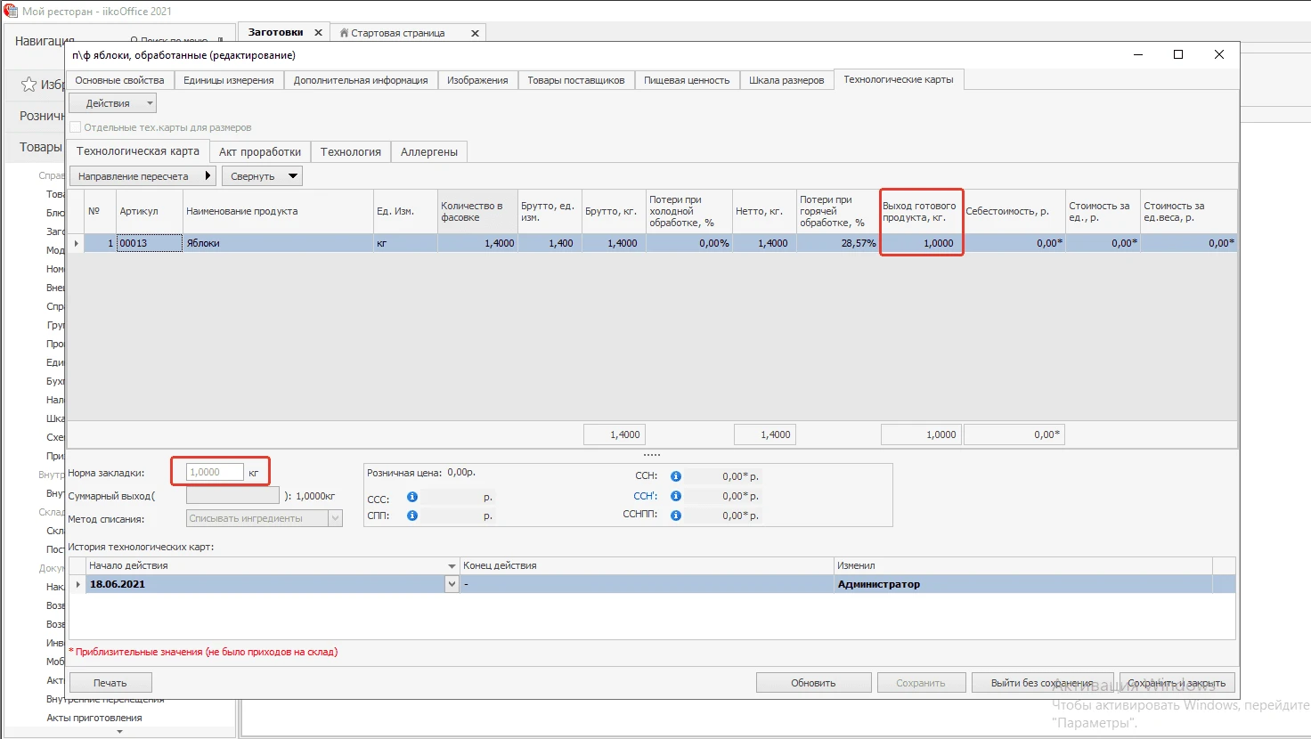The width and height of the screenshot is (1311, 739).
Task: Click the Норма закладки input field
Action: (215, 472)
